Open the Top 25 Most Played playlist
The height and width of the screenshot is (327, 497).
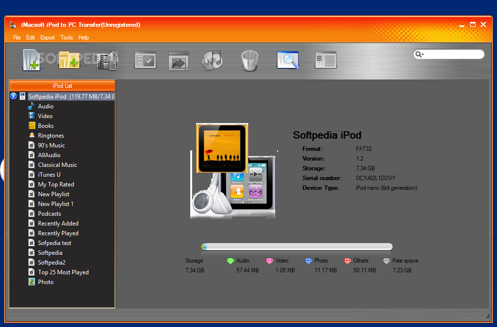(63, 272)
